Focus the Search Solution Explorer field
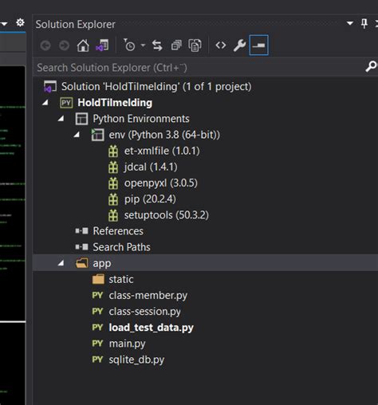Screen dimensions: 378x405 coord(199,68)
